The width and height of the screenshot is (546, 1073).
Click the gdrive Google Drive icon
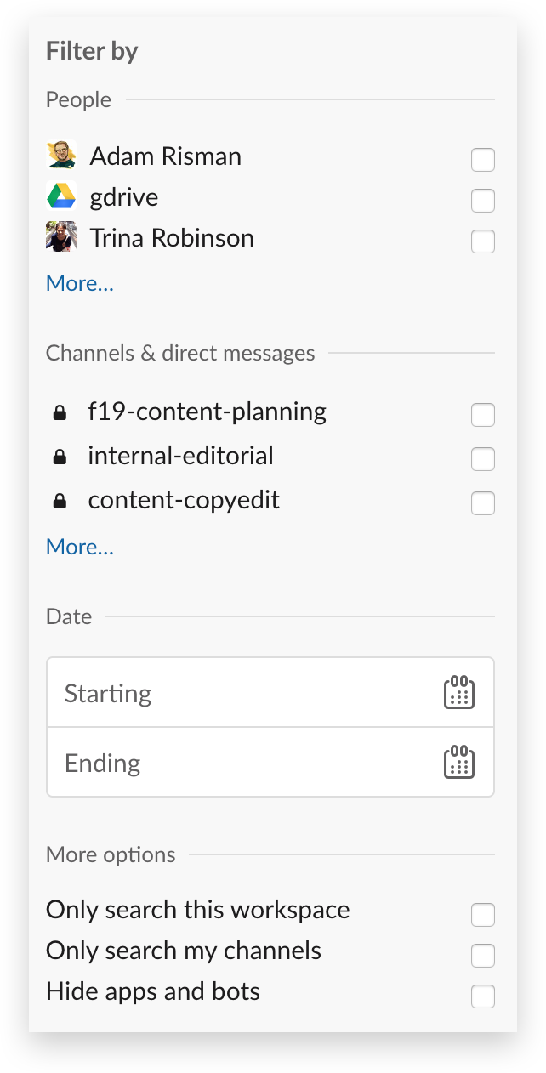tap(61, 196)
